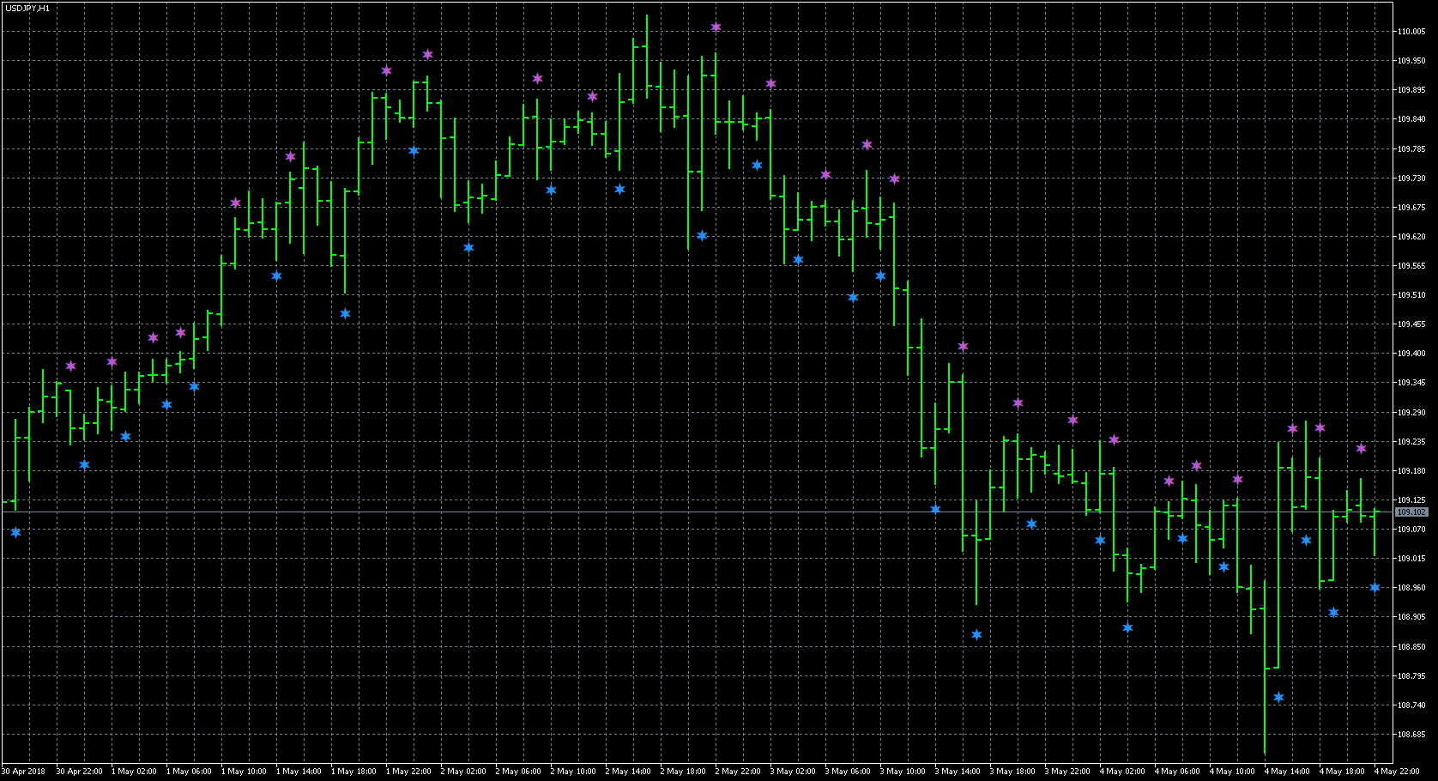Click the 3 May 18:00 time axis label
Image resolution: width=1438 pixels, height=781 pixels.
pyautogui.click(x=1012, y=772)
